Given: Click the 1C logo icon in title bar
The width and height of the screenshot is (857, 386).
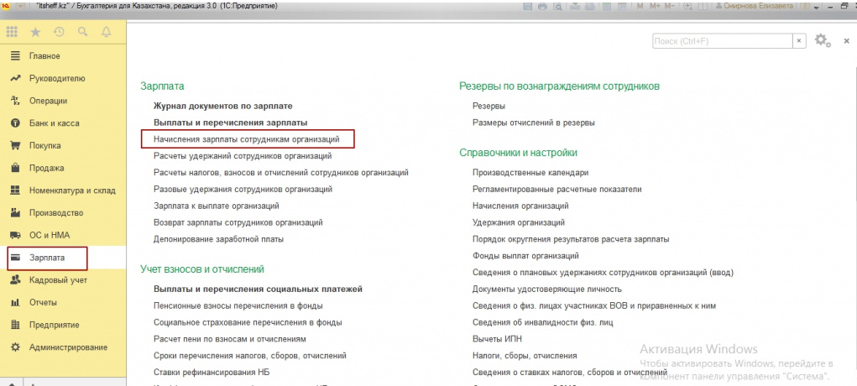Looking at the screenshot, I should (7, 6).
